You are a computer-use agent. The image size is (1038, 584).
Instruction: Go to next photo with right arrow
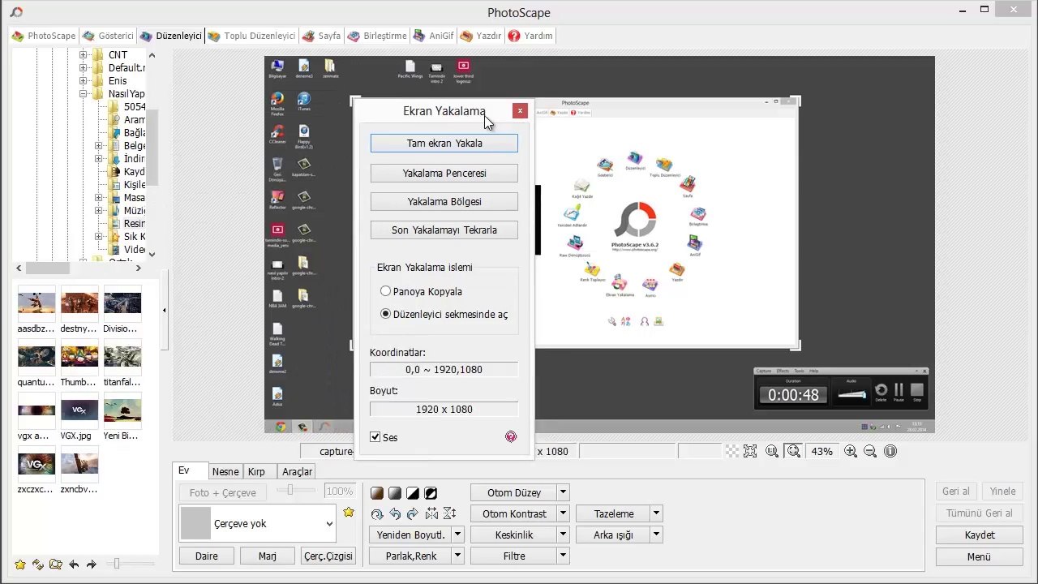click(92, 565)
